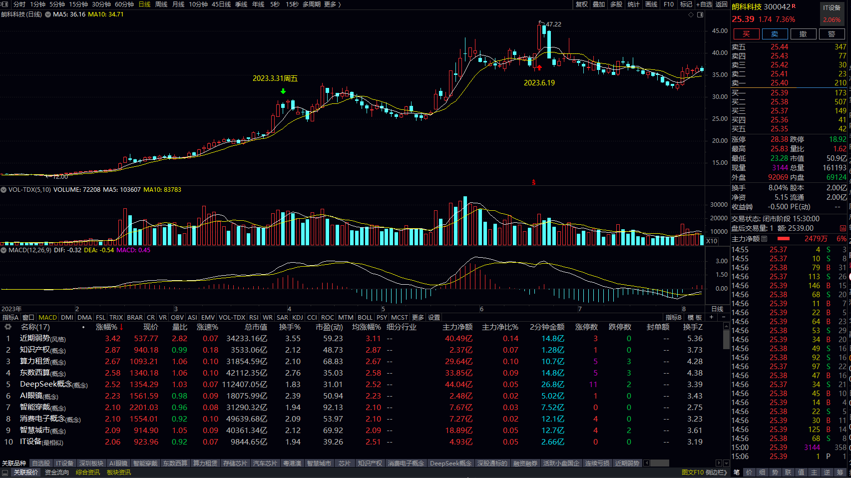
Task: Open the gear settings icon in the list header
Action: pyautogui.click(x=8, y=327)
